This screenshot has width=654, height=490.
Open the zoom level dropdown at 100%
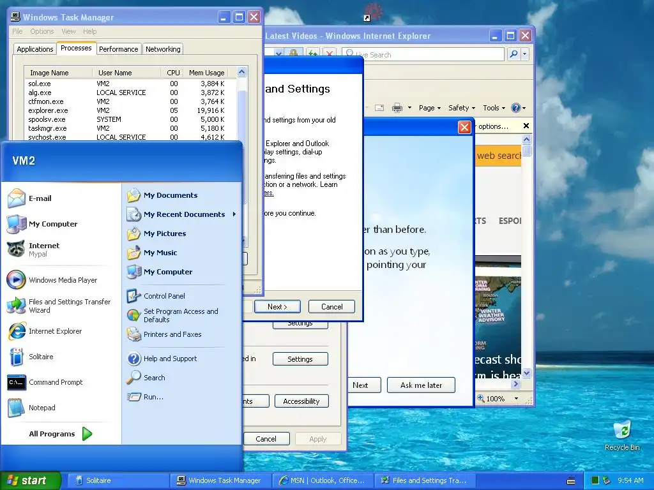click(x=516, y=399)
